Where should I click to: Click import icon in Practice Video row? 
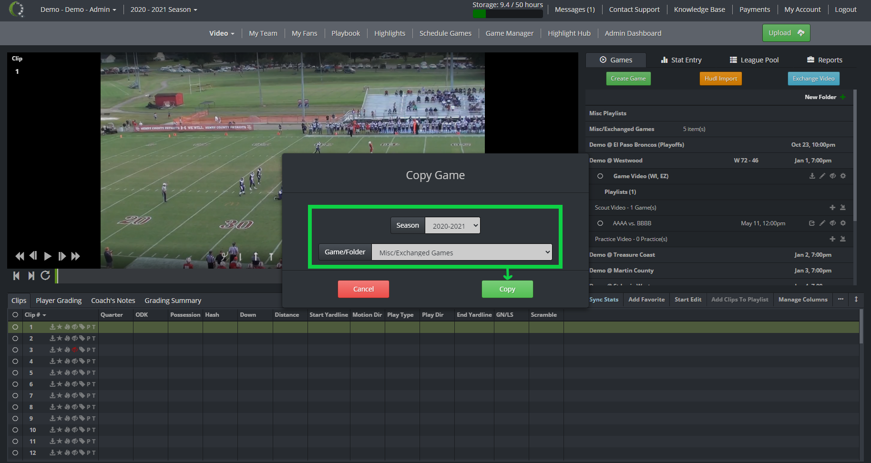[843, 239]
